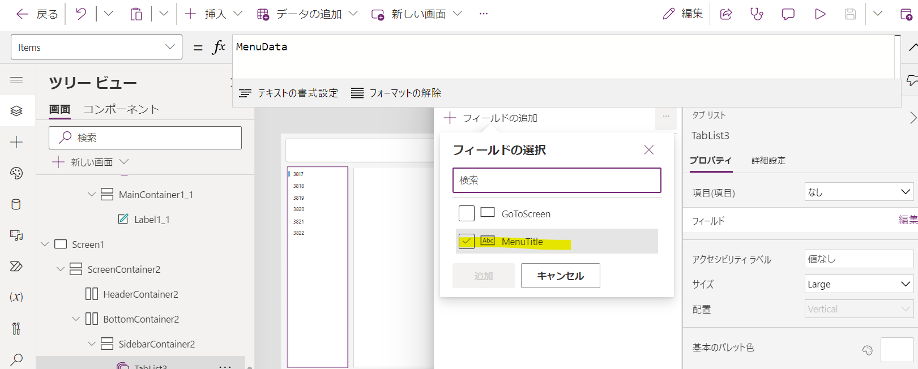Screen dimensions: 918x369
Task: Switch to the 詳細設定 tab
Action: tap(768, 161)
